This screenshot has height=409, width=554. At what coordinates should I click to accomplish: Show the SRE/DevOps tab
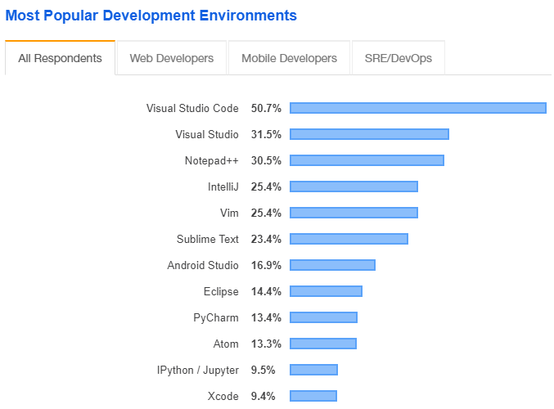[x=399, y=58]
